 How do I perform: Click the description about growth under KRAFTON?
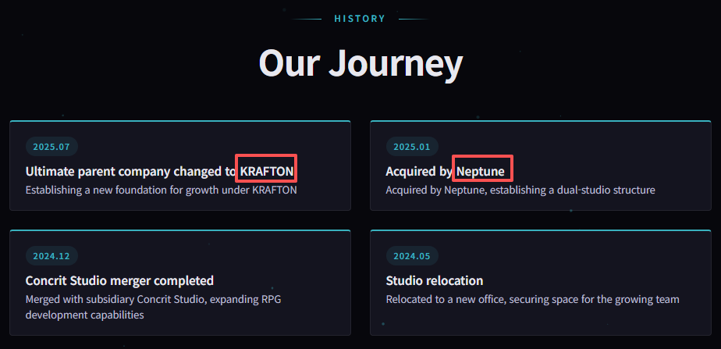[162, 190]
